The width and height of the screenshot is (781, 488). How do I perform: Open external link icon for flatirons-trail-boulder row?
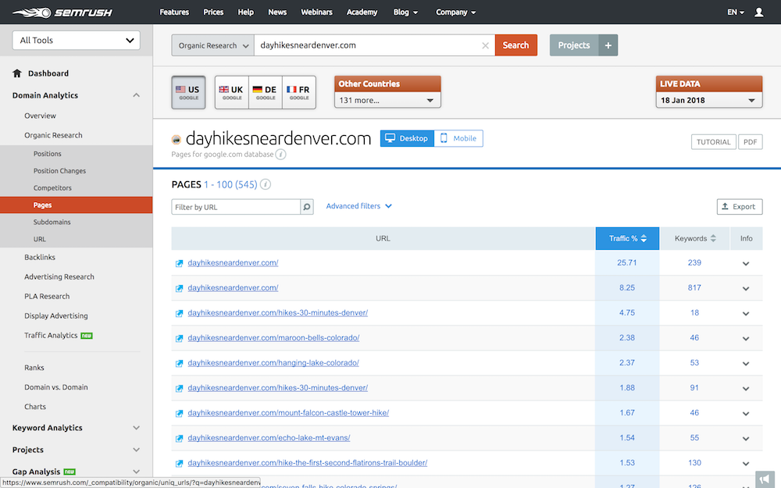[180, 464]
